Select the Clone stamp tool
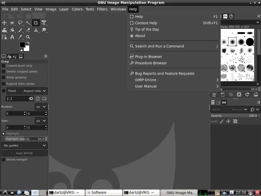This screenshot has width=261, height=196. coord(36,30)
